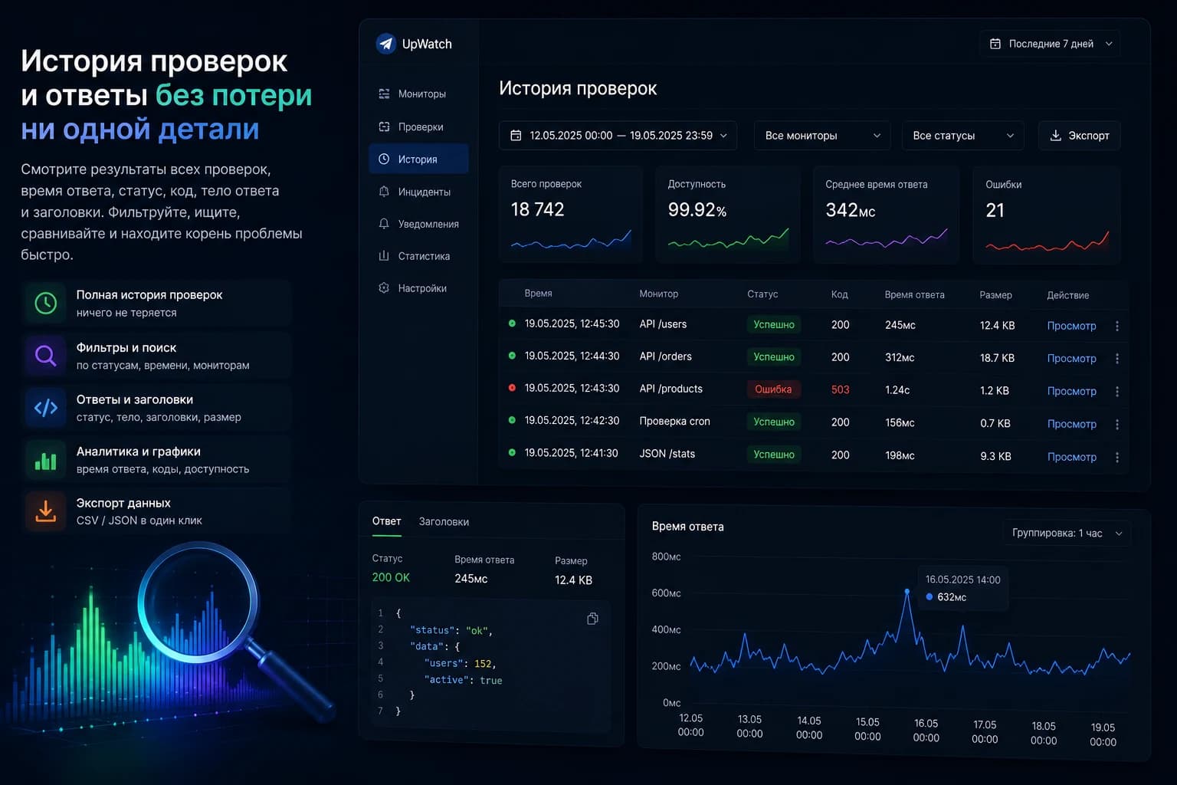This screenshot has width=1177, height=785.
Task: Click Просмотр link for API /products
Action: click(x=1071, y=391)
